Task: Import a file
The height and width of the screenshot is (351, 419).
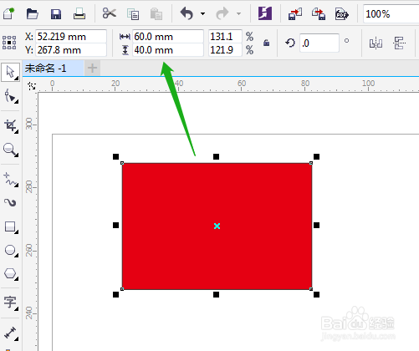Action: [x=295, y=14]
